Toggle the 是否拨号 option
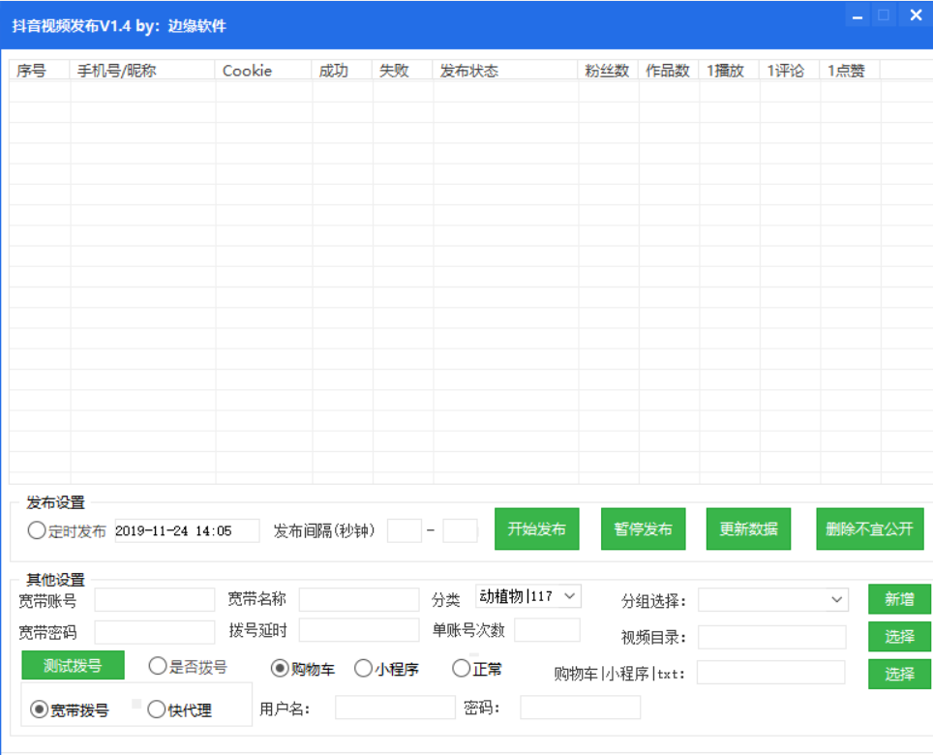Image resolution: width=933 pixels, height=755 pixels. [x=158, y=666]
